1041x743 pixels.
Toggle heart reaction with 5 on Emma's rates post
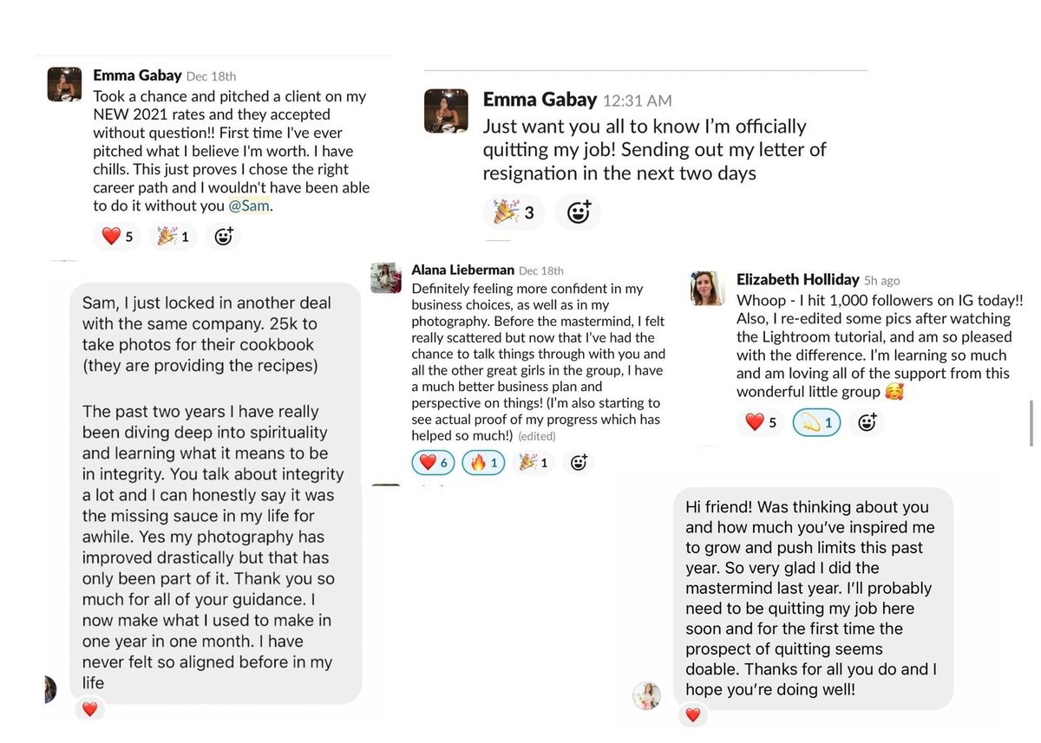click(117, 236)
